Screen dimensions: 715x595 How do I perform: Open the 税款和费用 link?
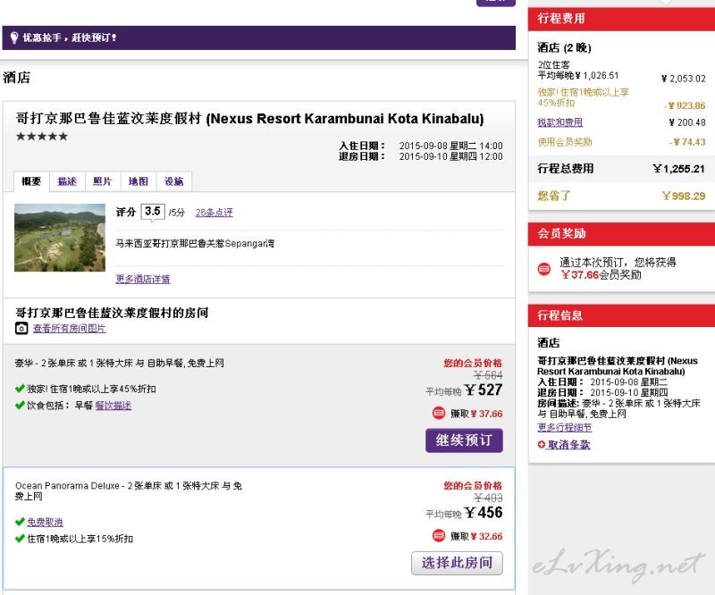coord(560,122)
